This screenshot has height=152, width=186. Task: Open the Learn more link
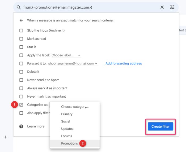coord(36,126)
